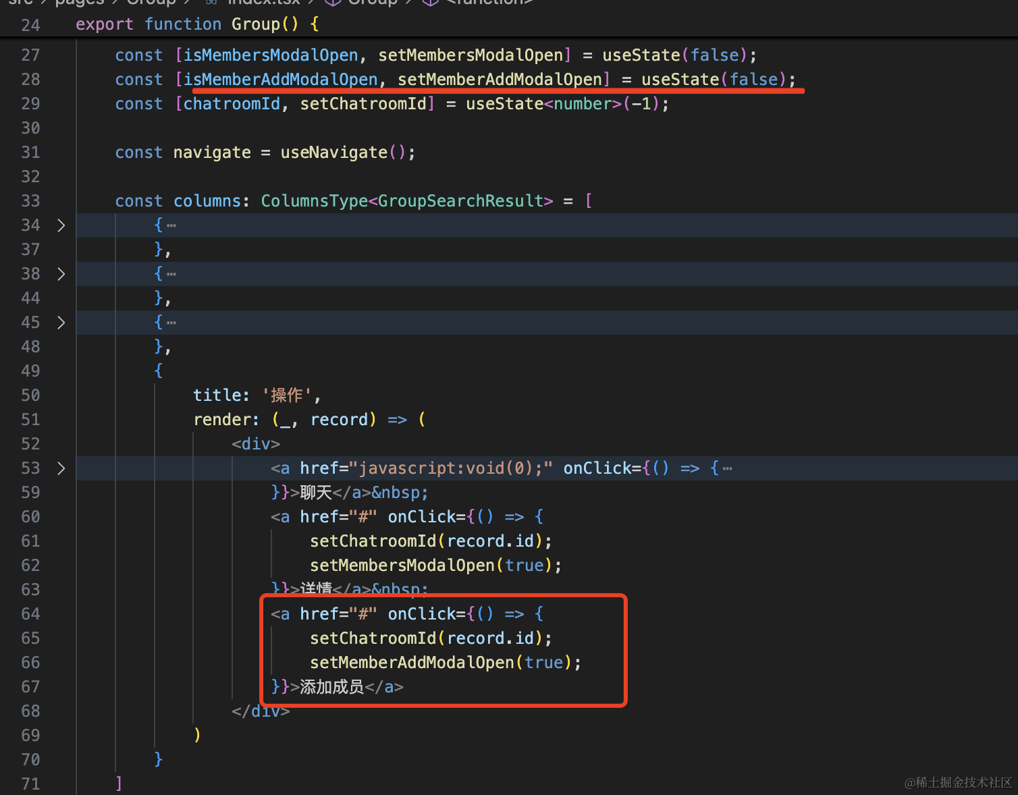Viewport: 1018px width, 795px height.
Task: Open the pages folder breadcrumb
Action: coord(80,3)
